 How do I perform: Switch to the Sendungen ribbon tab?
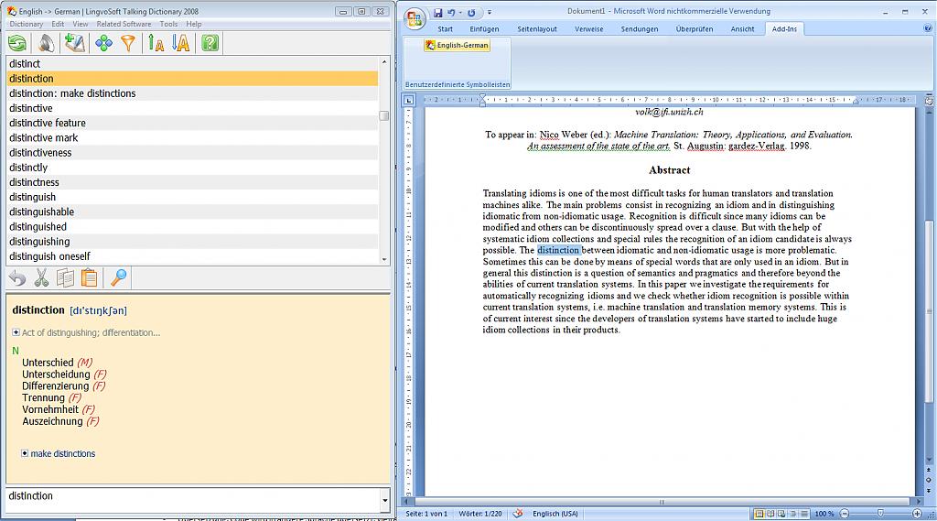640,28
